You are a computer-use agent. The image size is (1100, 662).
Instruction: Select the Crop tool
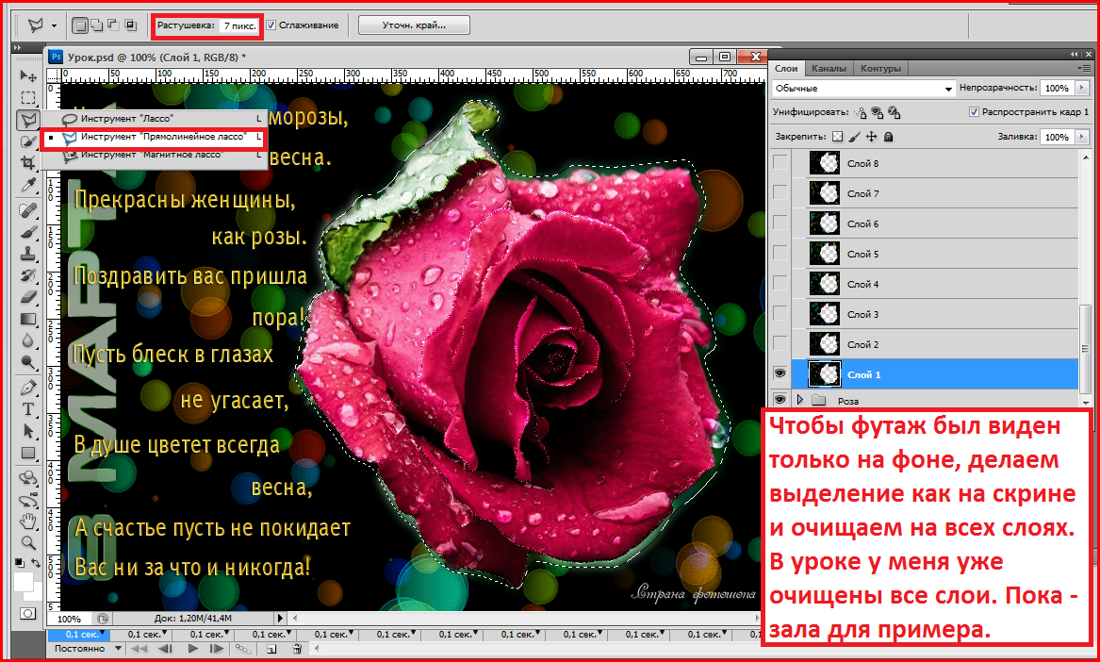(x=28, y=163)
